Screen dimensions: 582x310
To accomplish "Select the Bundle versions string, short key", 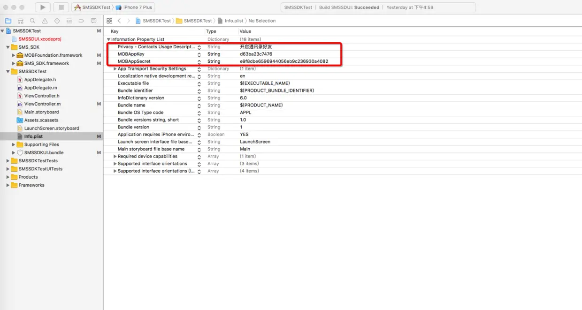I will click(148, 120).
